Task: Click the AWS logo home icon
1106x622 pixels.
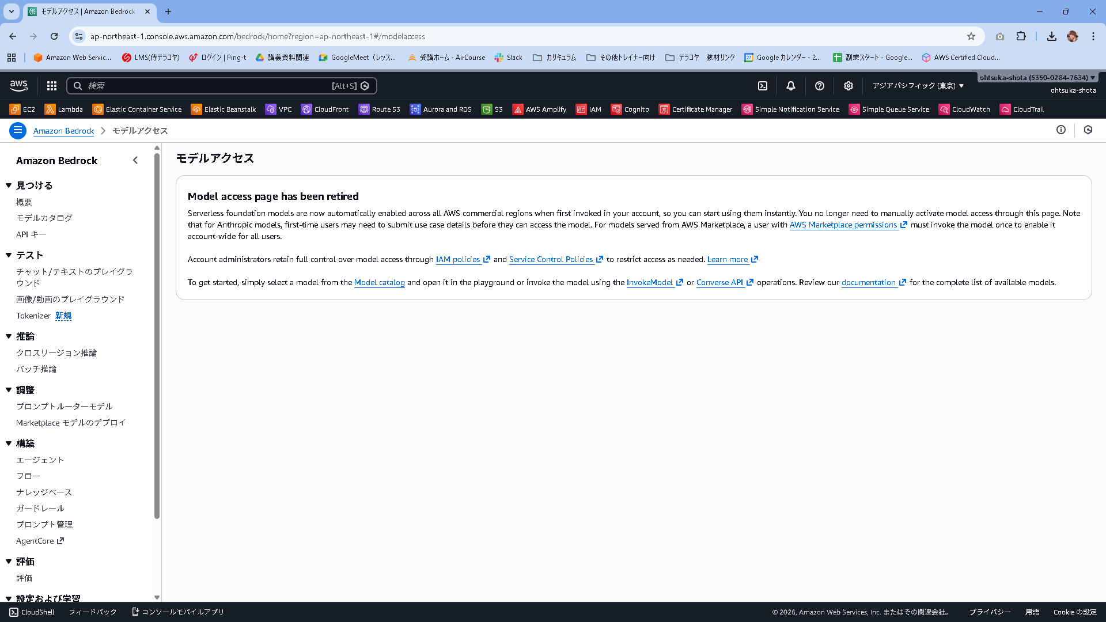Action: 19,86
